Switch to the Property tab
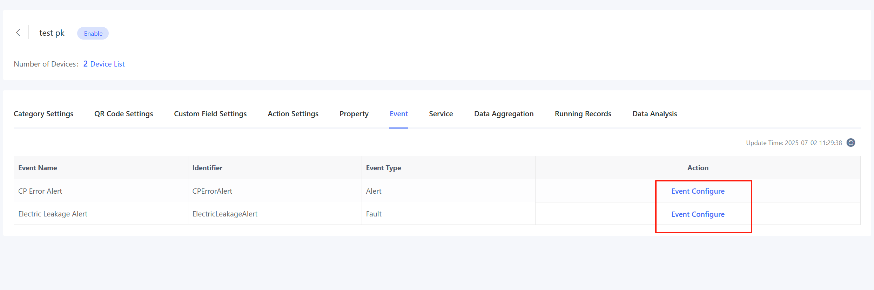874x290 pixels. pos(354,114)
